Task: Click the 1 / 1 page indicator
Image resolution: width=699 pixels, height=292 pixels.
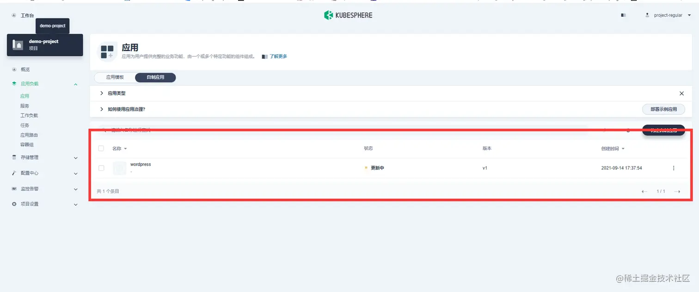Action: [x=661, y=191]
